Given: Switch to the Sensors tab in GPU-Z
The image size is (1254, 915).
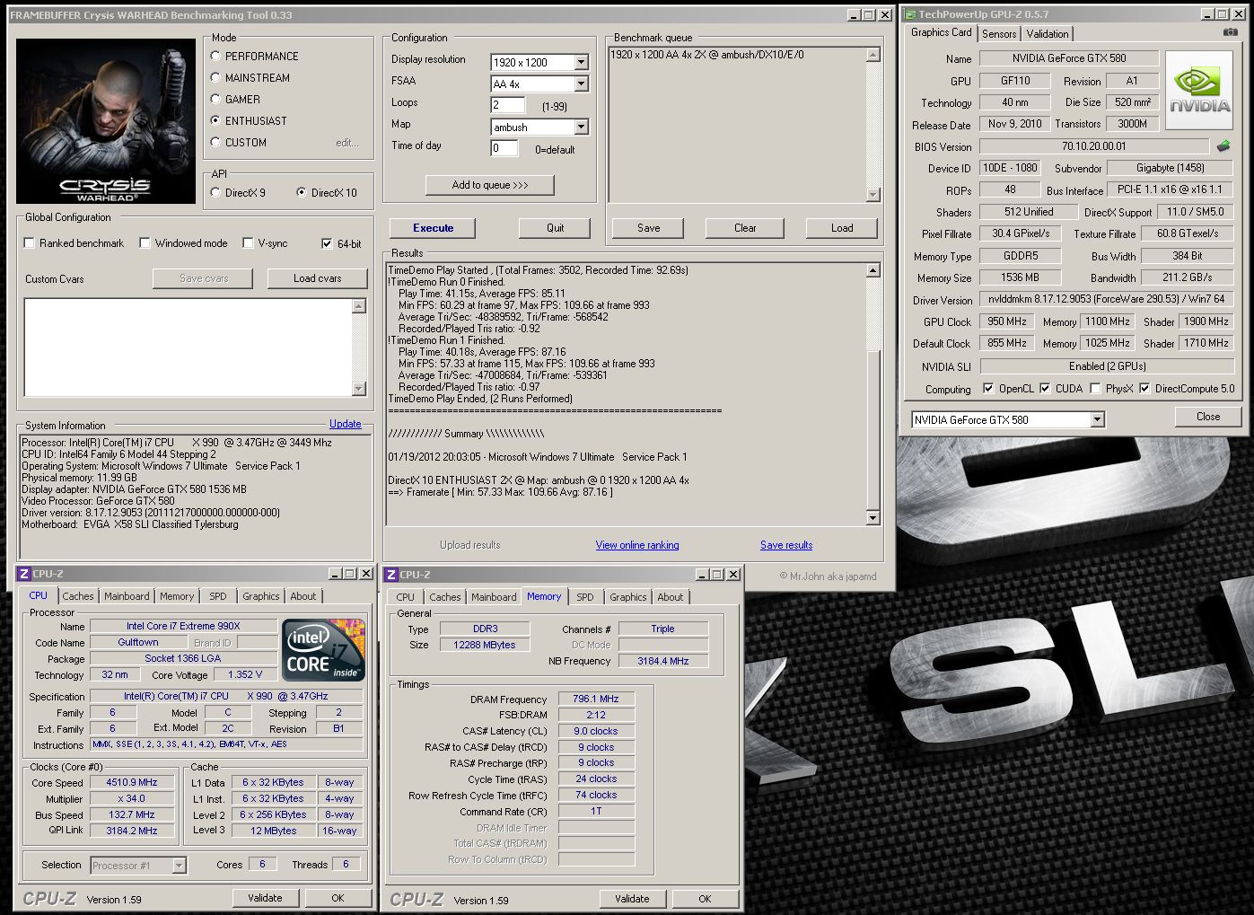Looking at the screenshot, I should [x=998, y=34].
